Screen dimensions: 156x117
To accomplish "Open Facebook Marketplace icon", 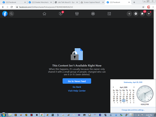I will click(77, 14).
